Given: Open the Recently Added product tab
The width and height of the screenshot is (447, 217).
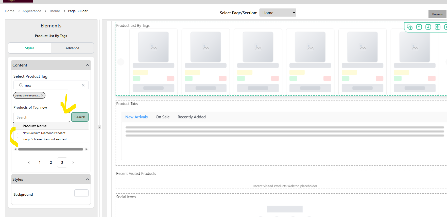Looking at the screenshot, I should coord(192,117).
